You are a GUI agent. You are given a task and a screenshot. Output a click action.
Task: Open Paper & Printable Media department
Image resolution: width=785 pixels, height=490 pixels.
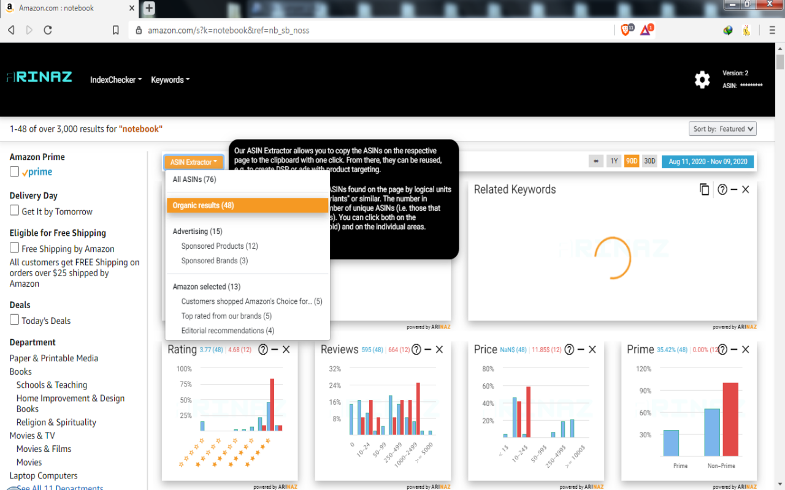pyautogui.click(x=54, y=358)
